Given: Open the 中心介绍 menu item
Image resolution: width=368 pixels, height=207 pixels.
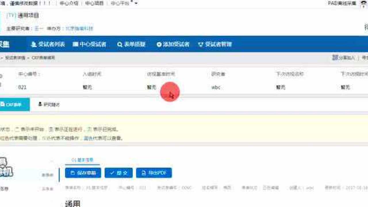Looking at the screenshot, I should pos(69,3).
